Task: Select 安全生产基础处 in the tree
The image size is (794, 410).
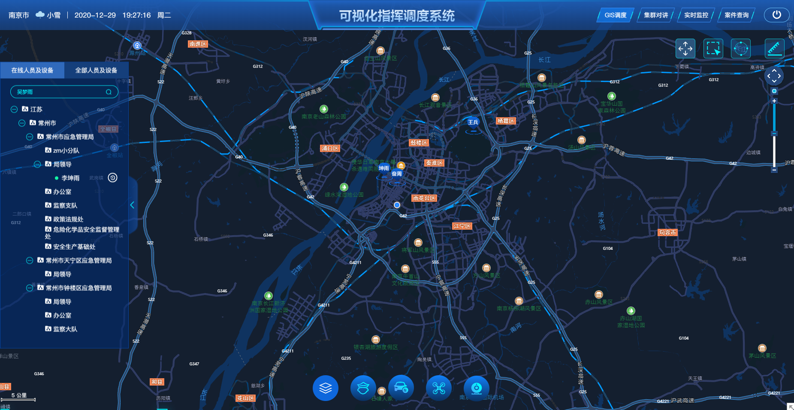Action: tap(74, 246)
